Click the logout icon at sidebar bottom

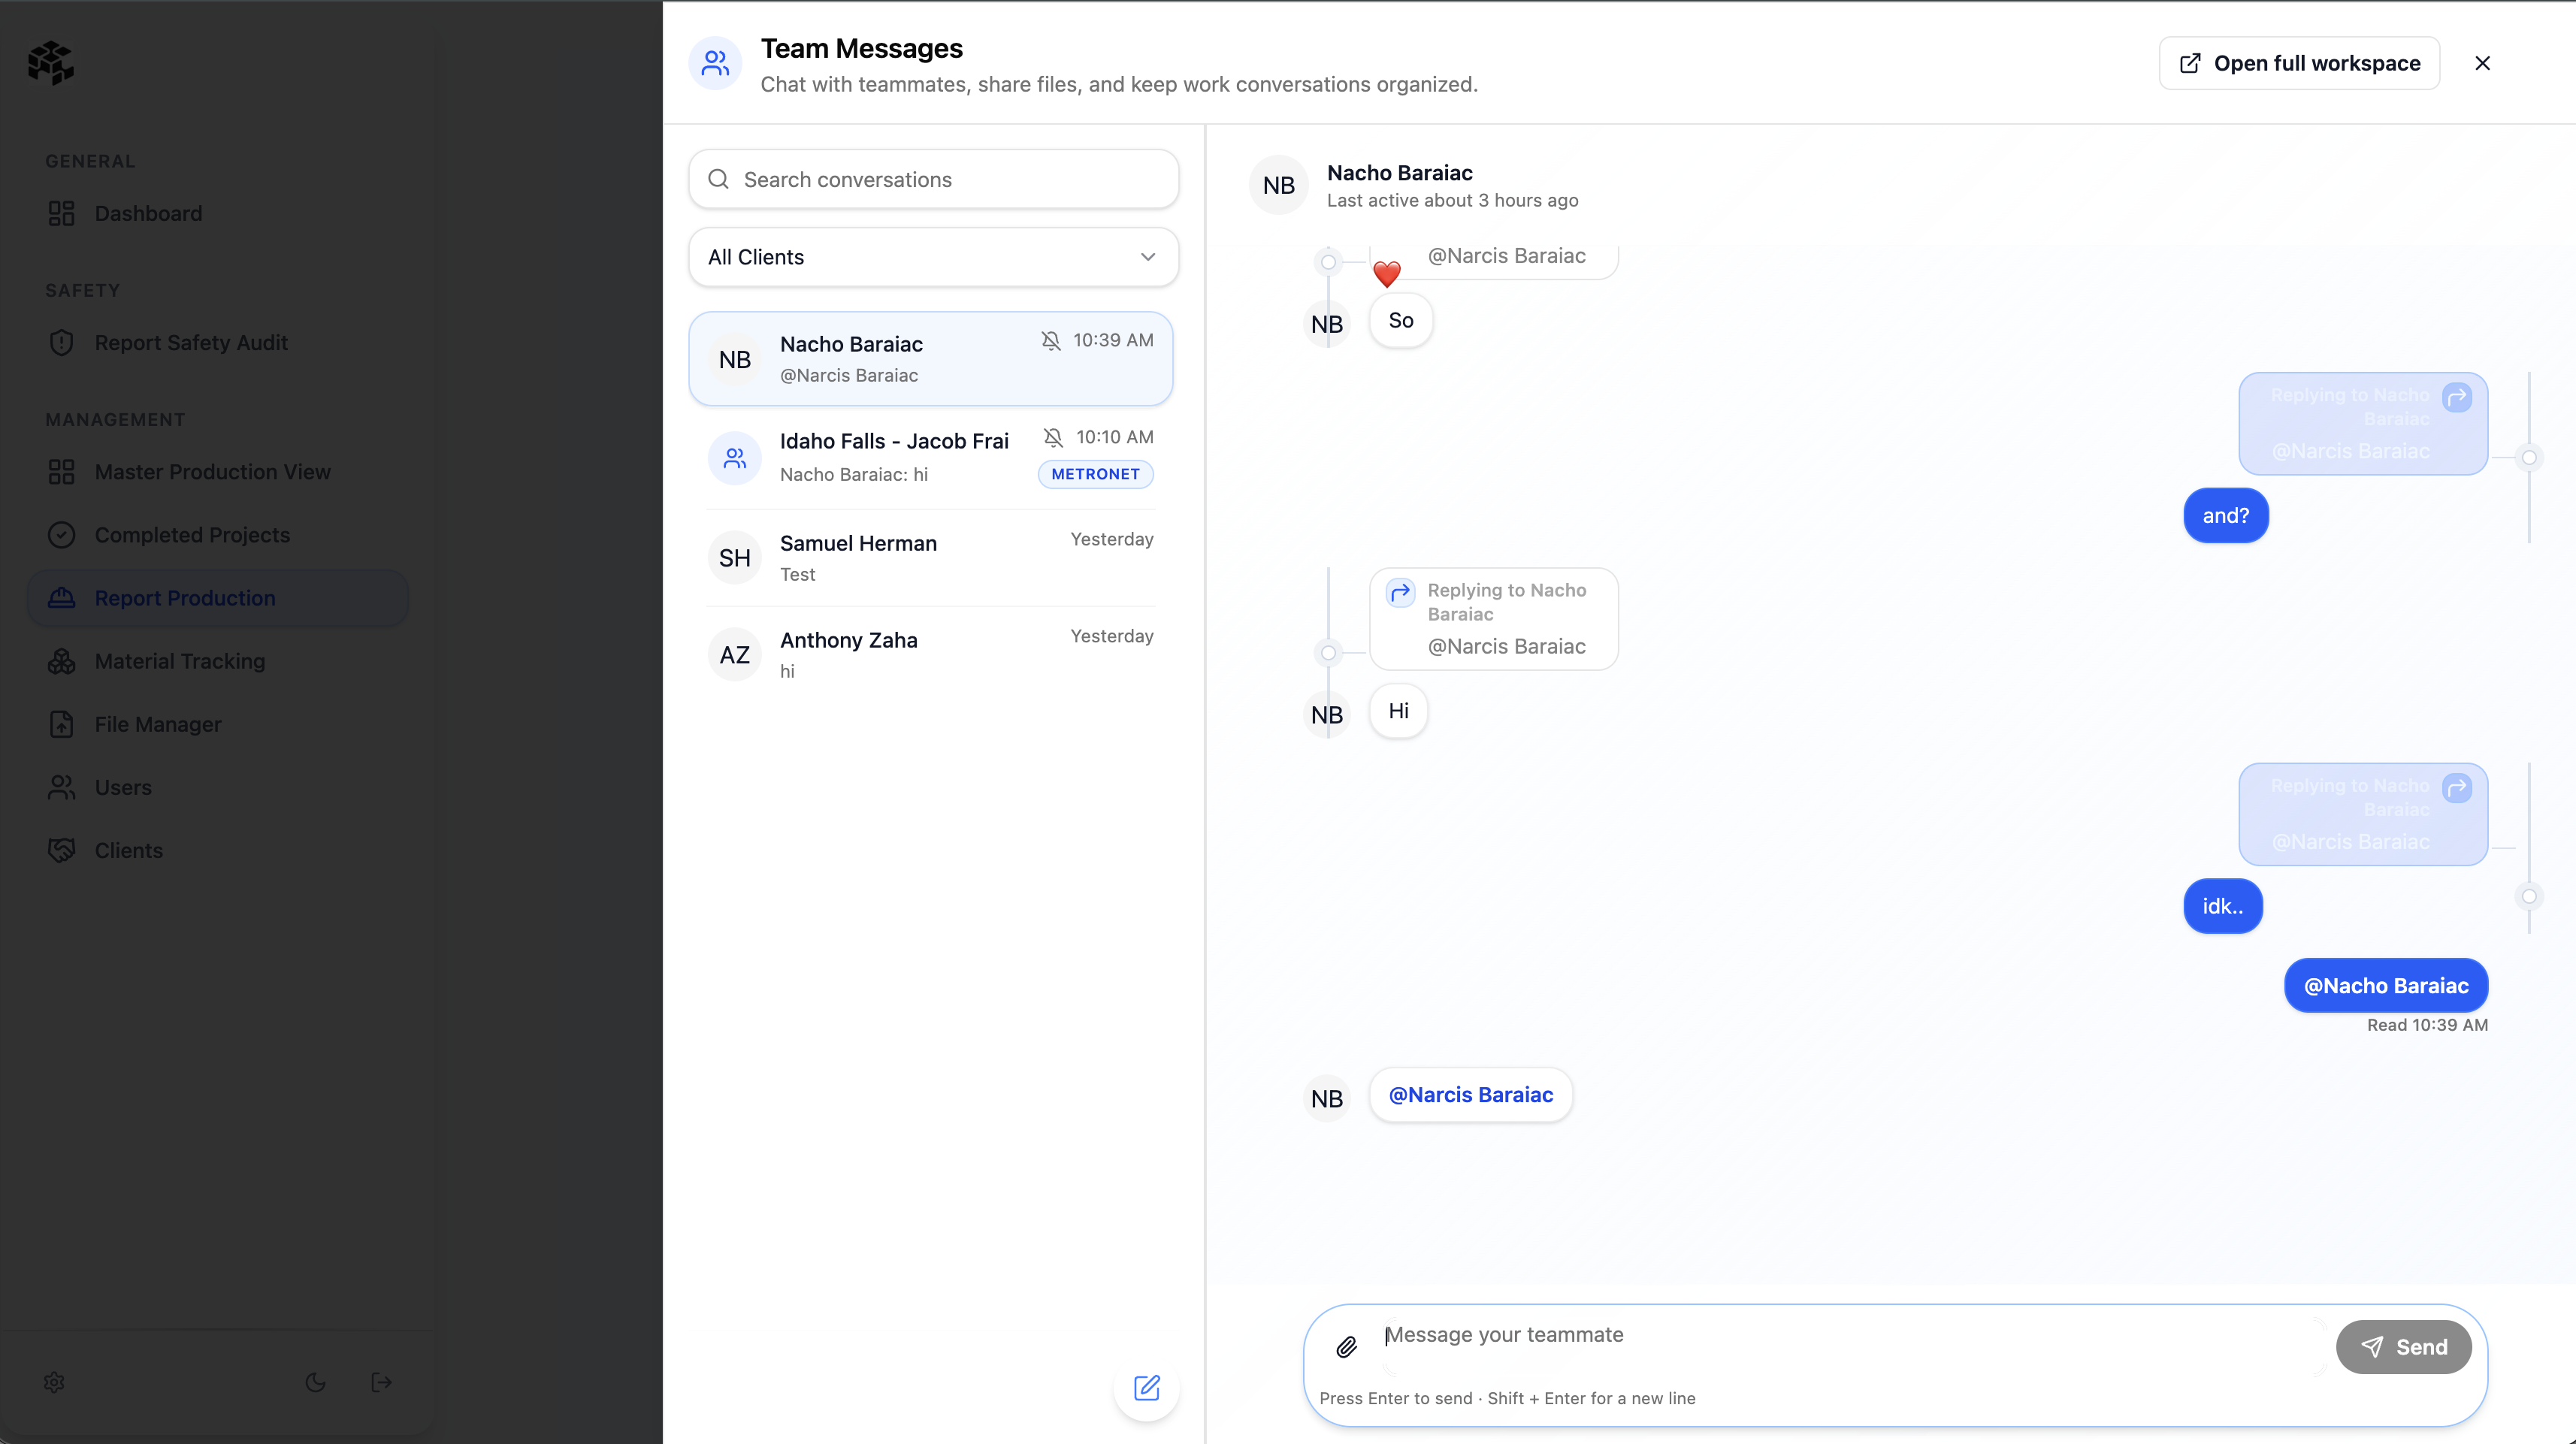(x=381, y=1382)
